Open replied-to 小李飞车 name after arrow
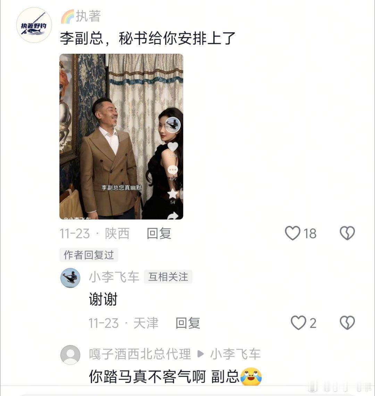 coord(235,354)
